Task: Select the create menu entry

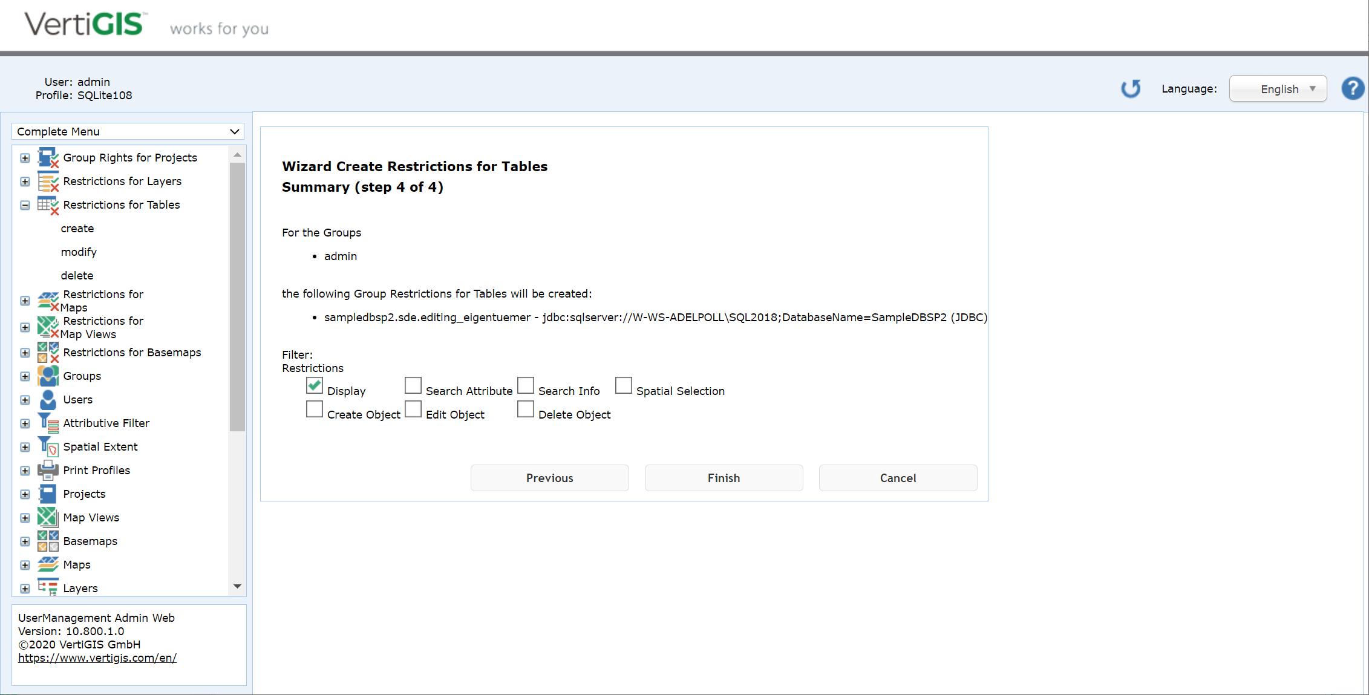Action: coord(77,228)
